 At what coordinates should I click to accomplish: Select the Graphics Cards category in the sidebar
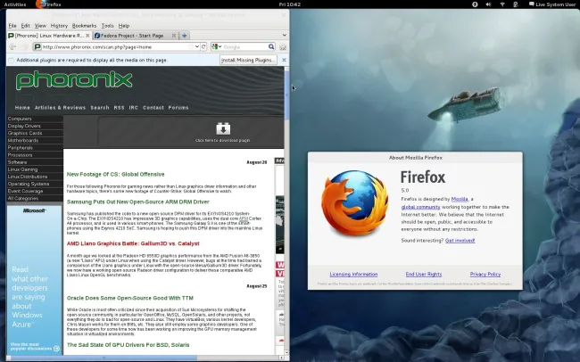(35, 133)
